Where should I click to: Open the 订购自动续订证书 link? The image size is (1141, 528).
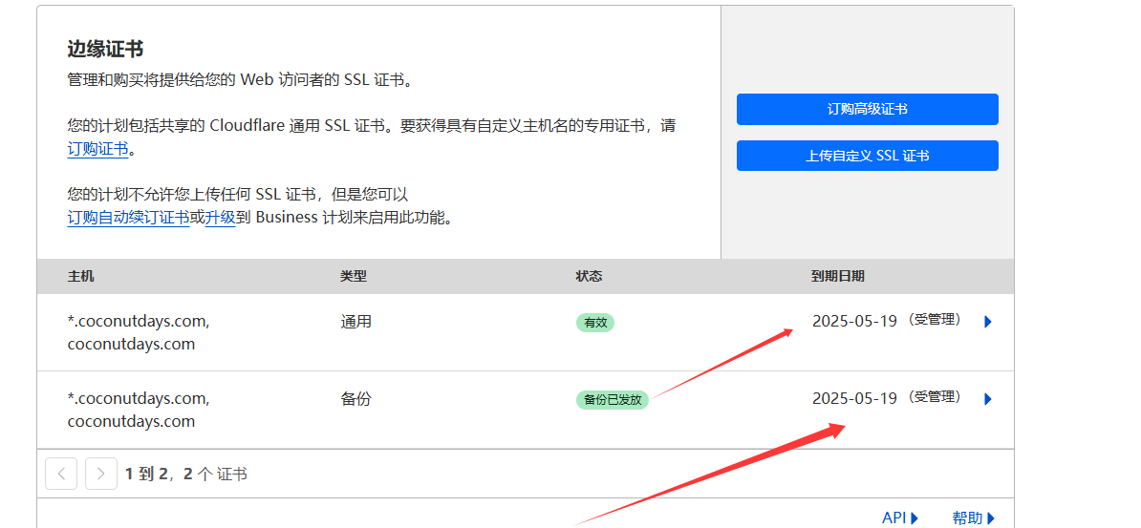128,218
